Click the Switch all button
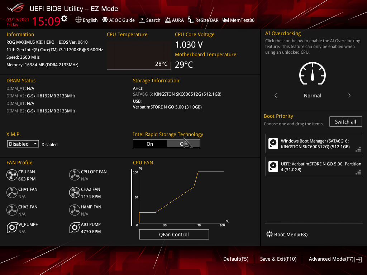 pyautogui.click(x=345, y=122)
